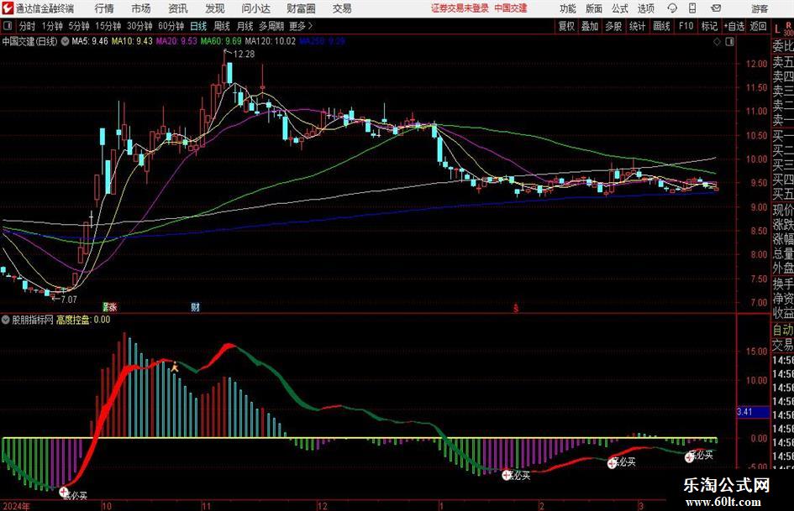Screen dimensions: 794x511
Task: Expand 更多 period options
Action: tap(302, 26)
